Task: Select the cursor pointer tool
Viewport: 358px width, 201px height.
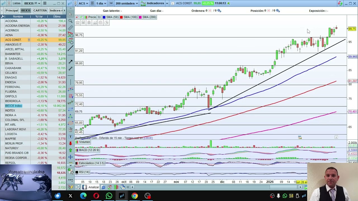Action: [70, 14]
